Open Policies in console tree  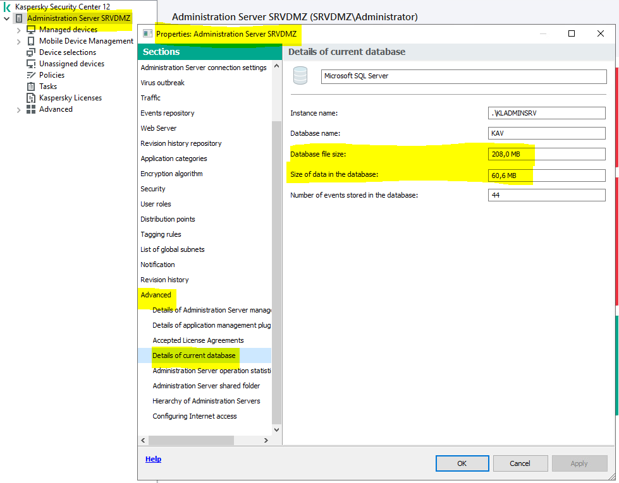pyautogui.click(x=52, y=75)
